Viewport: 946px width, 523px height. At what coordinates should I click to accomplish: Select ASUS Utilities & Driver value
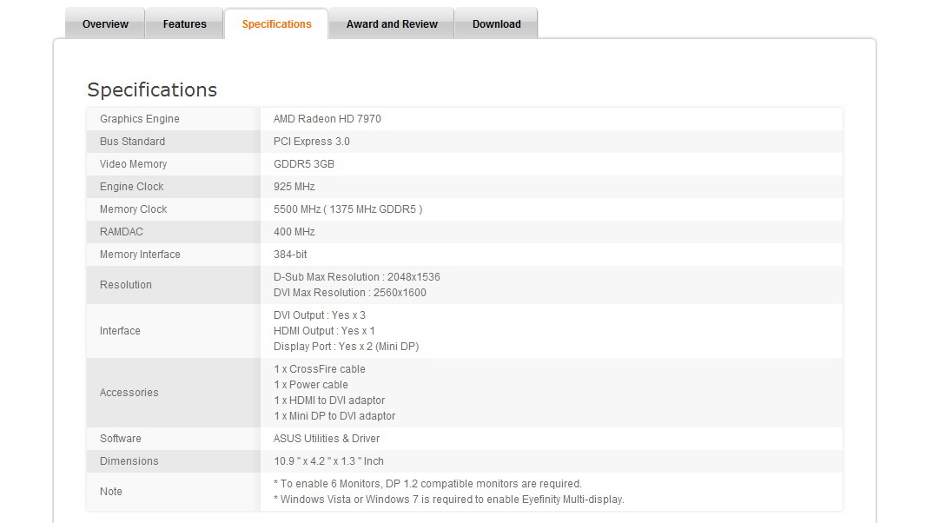coord(327,439)
